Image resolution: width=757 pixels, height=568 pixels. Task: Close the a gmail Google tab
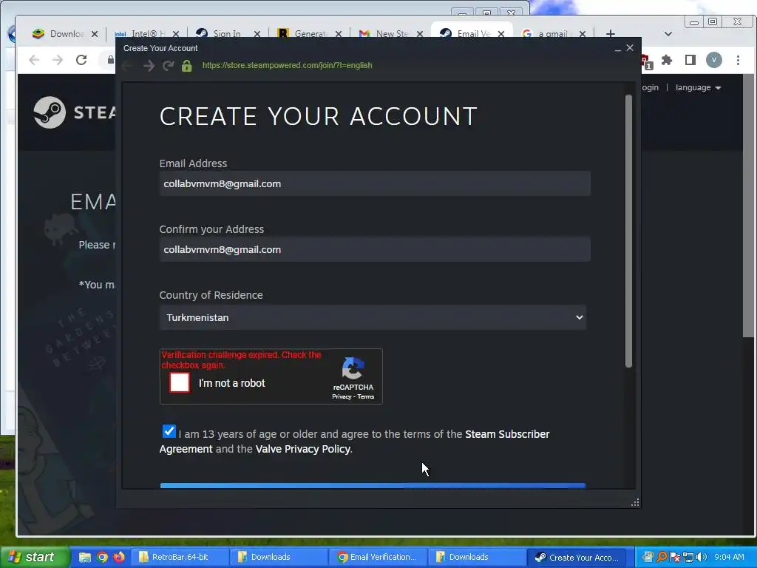(x=583, y=34)
